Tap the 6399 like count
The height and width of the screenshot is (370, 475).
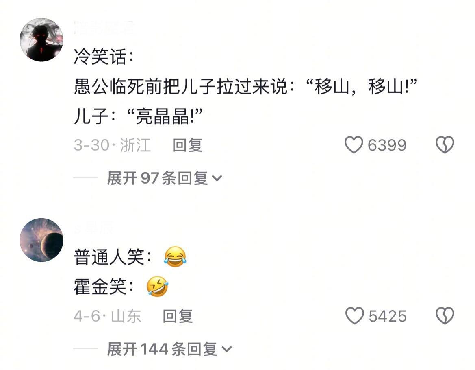pos(387,145)
